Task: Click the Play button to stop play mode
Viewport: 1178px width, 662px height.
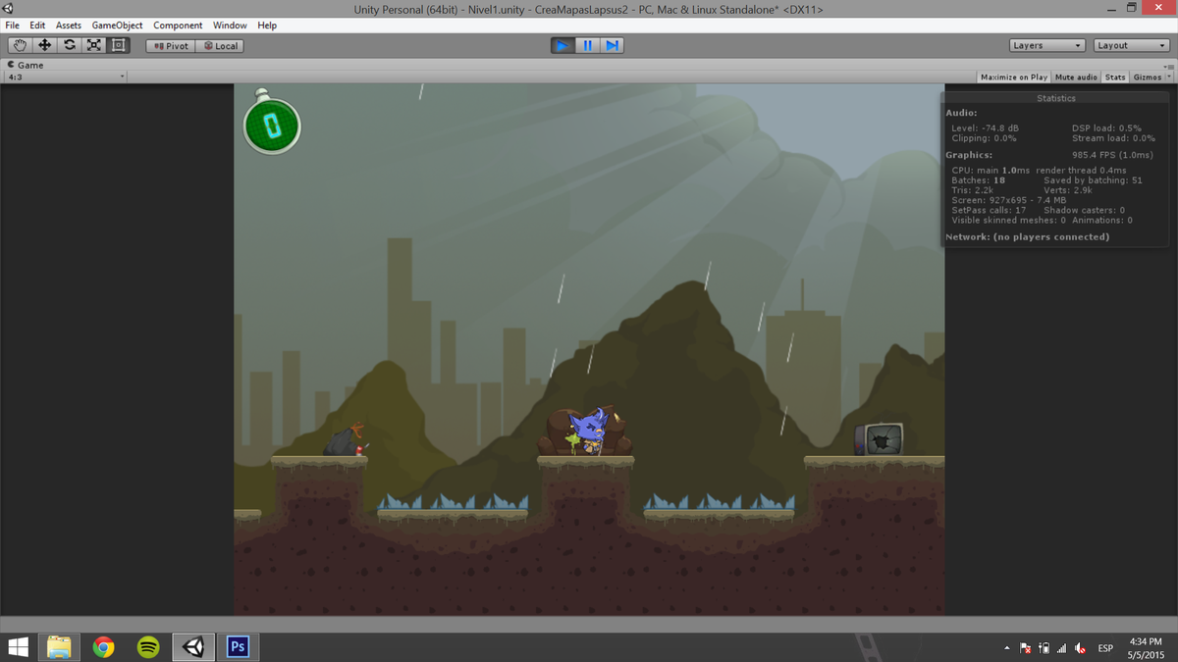Action: tap(562, 45)
